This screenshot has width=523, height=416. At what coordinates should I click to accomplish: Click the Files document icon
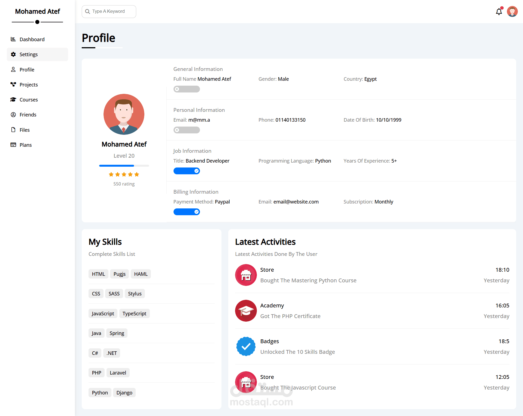point(13,130)
